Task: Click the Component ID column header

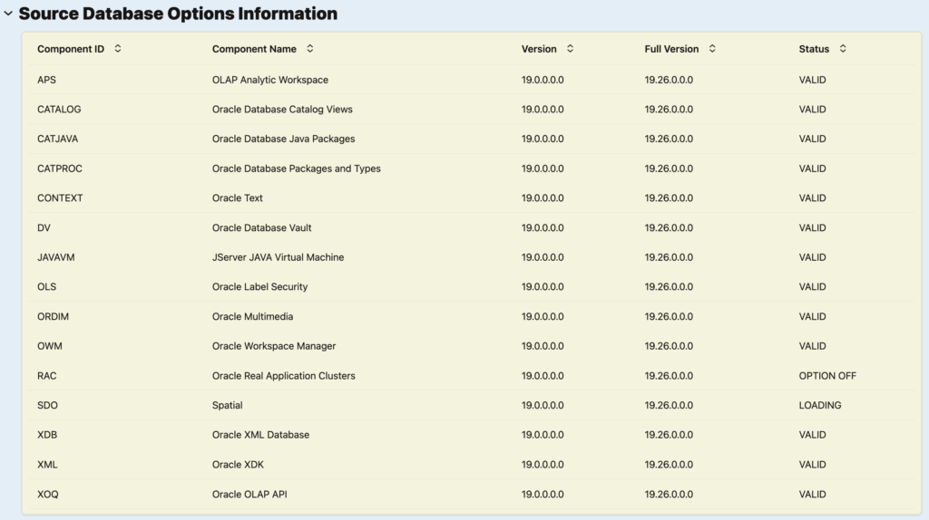Action: [x=71, y=49]
